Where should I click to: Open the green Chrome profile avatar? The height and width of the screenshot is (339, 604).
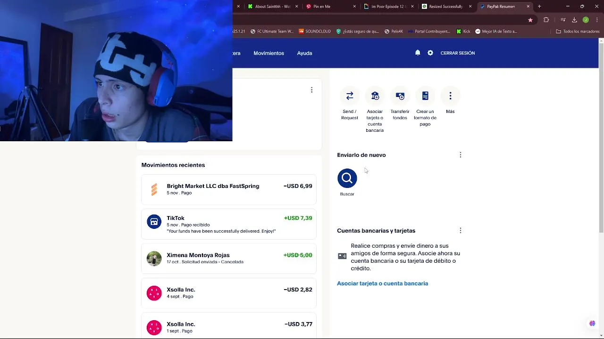point(586,20)
